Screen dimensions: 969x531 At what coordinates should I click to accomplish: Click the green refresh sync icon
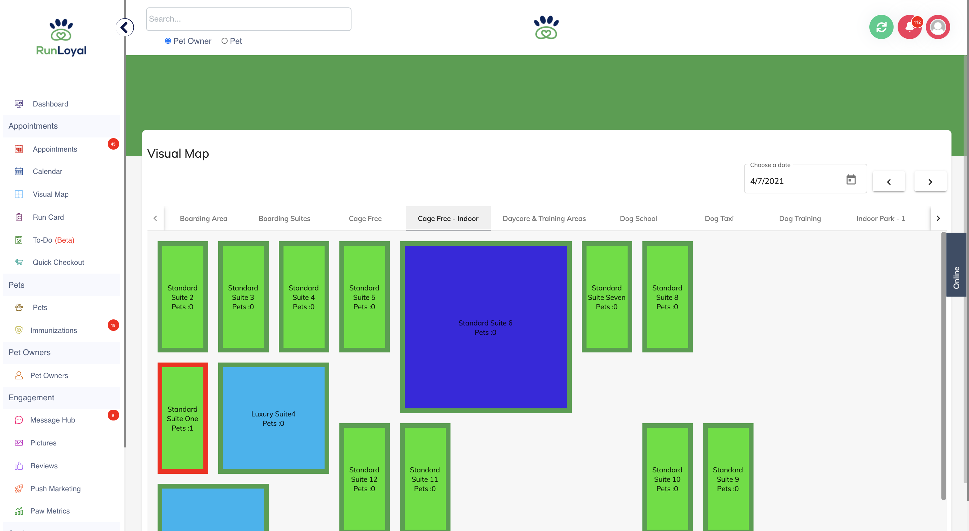click(881, 27)
